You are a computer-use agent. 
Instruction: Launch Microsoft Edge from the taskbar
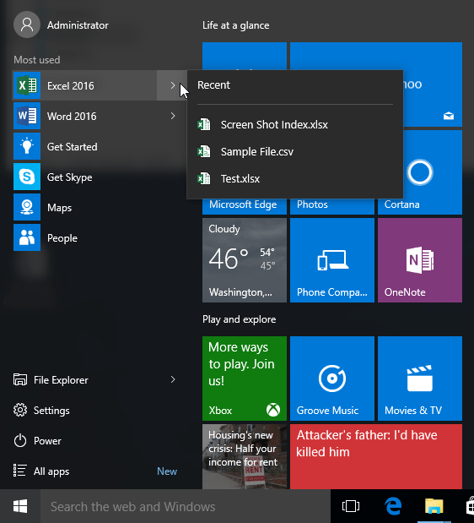tap(393, 506)
